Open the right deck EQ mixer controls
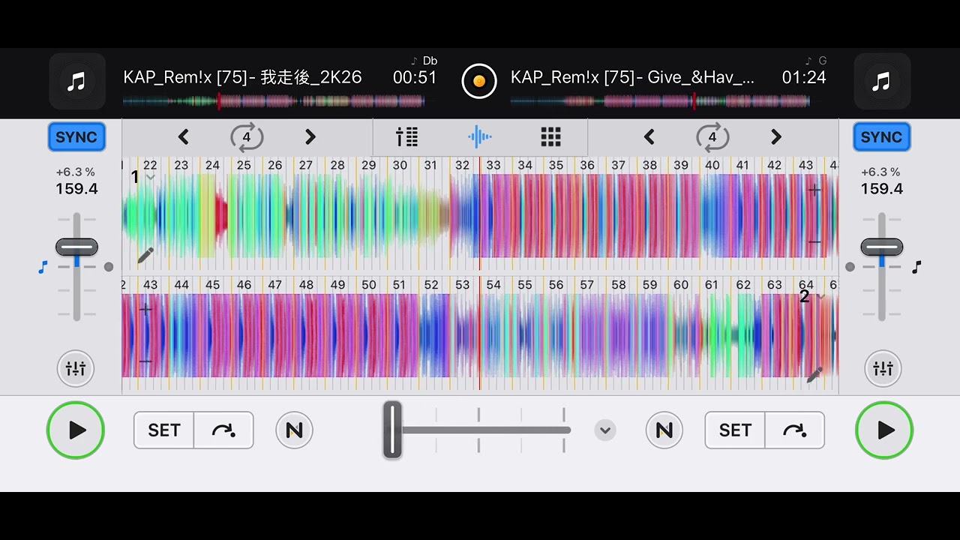Viewport: 960px width, 540px height. [x=883, y=368]
